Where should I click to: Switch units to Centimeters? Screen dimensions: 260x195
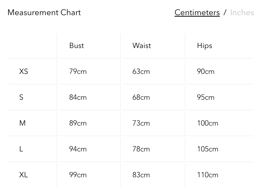tap(197, 13)
